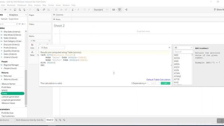Click the Show/Hide Cards toolbar icon

point(113,10)
